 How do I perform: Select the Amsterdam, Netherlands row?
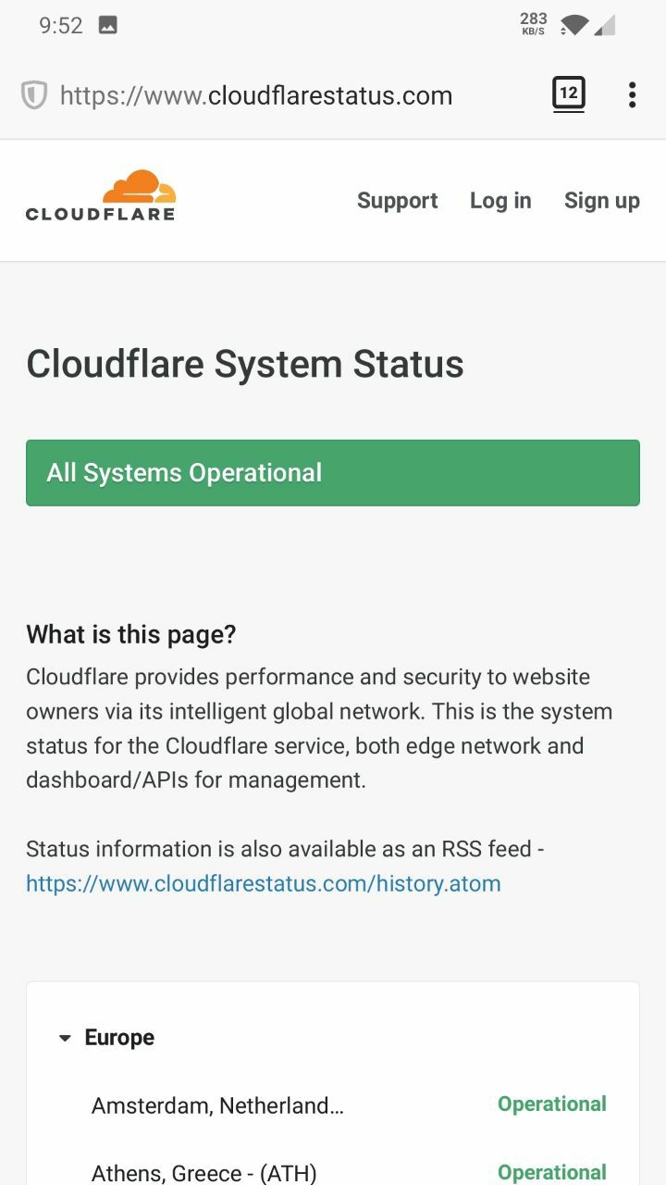pyautogui.click(x=349, y=1104)
